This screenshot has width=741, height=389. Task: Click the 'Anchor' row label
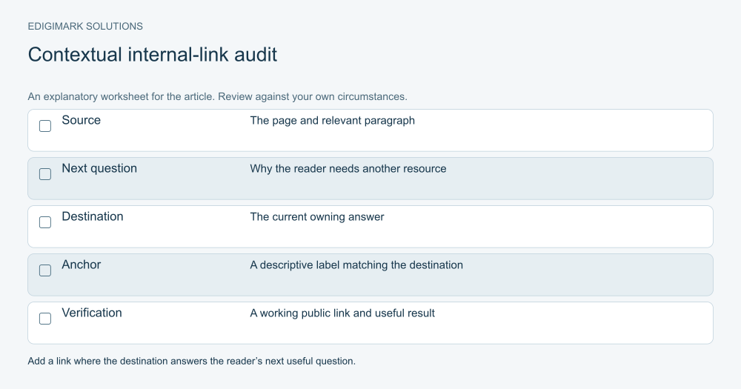click(82, 265)
